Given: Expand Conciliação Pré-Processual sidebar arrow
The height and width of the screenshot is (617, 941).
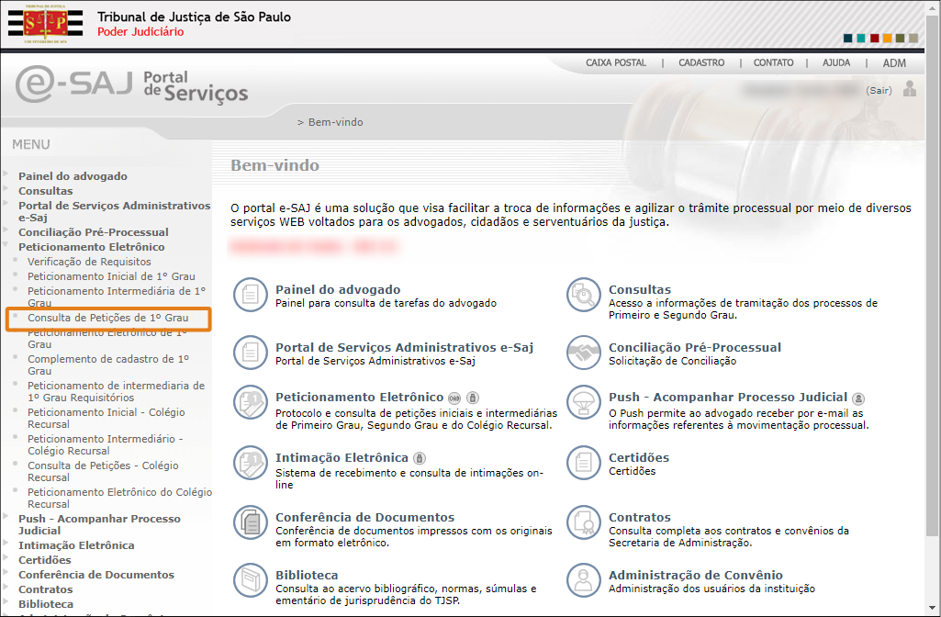Looking at the screenshot, I should (x=6, y=230).
